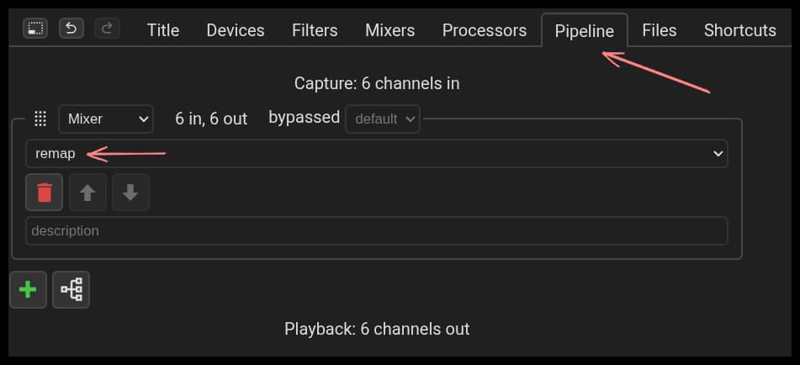Select the Mixers tab
This screenshot has width=800, height=365.
389,30
